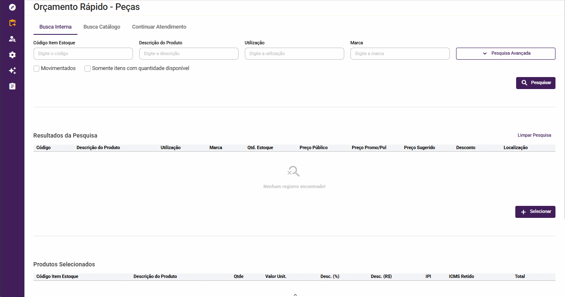Open the compass navigation icon in sidebar

[12, 7]
